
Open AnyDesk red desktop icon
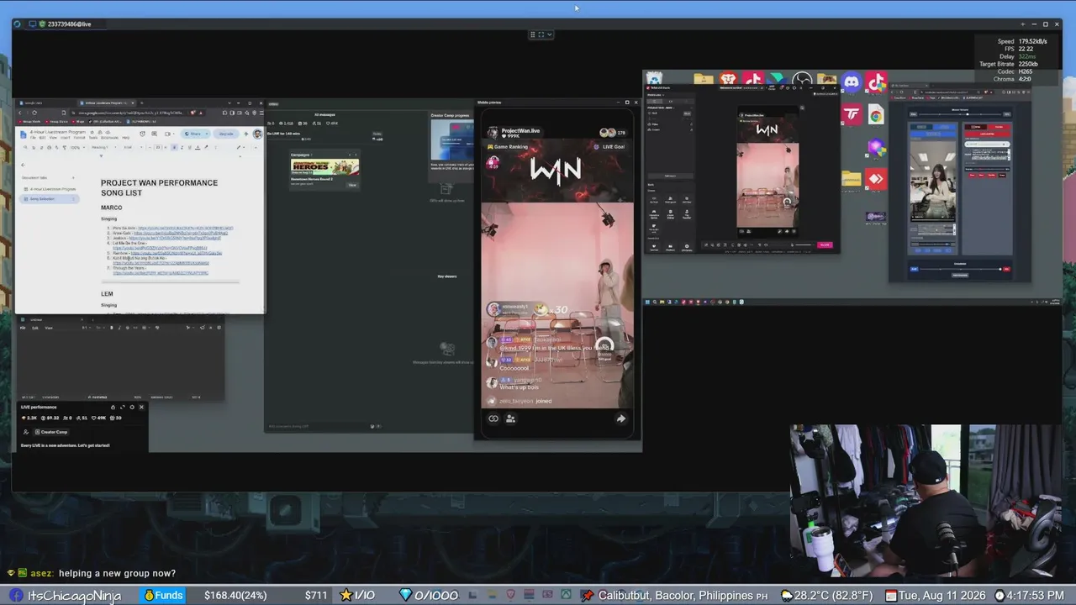[876, 178]
